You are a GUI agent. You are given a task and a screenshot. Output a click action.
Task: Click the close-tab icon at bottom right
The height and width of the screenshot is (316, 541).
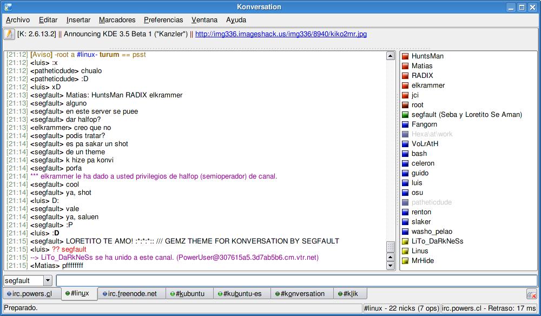[532, 294]
